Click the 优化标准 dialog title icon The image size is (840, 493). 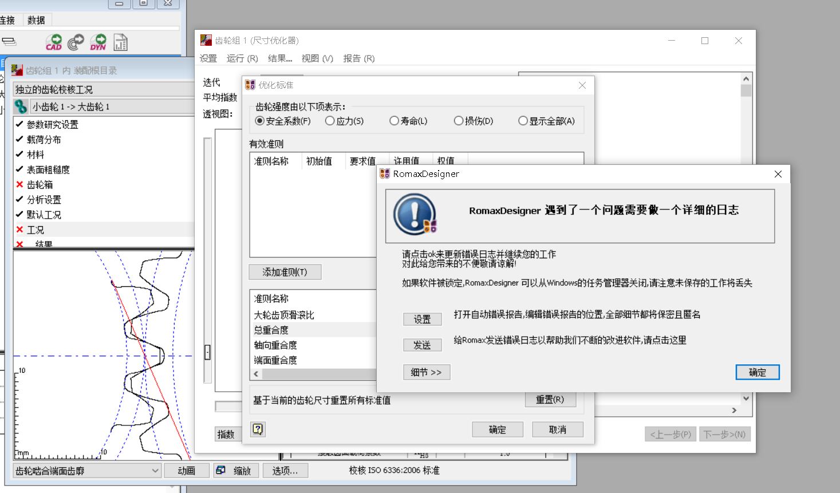pyautogui.click(x=250, y=85)
